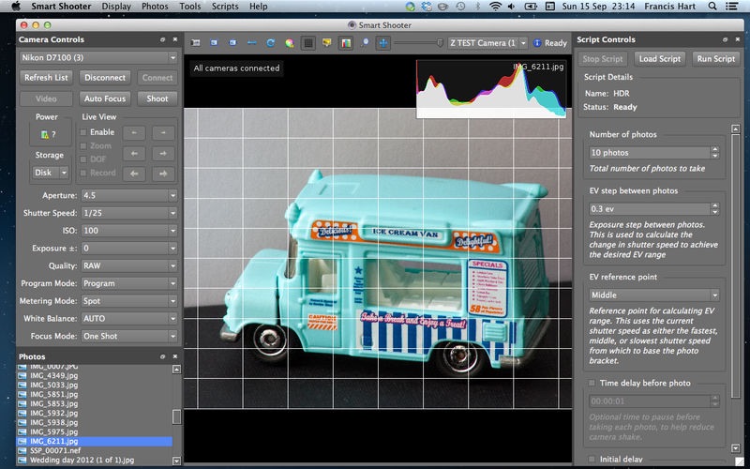Click the first filmstrip toolbar icon
Image resolution: width=750 pixels, height=469 pixels.
(x=196, y=43)
